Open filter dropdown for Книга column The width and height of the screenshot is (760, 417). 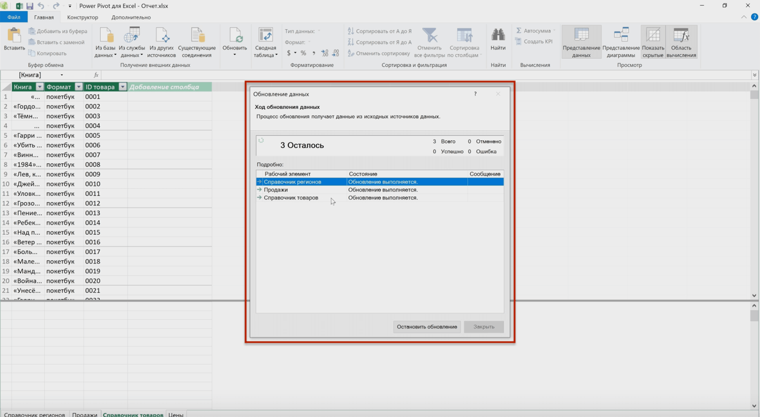39,87
